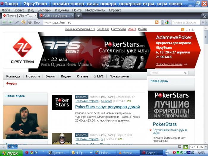Screen dimensions: 208x156
Task: Click the orange RSS icon on the page
Action: 183,30
